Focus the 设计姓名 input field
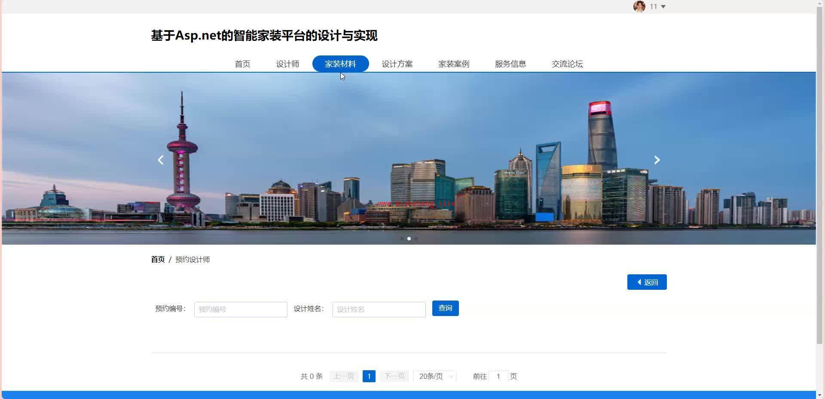The image size is (825, 399). point(379,310)
